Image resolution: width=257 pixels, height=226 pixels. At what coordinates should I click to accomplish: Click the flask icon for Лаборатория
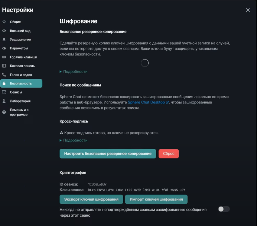4,101
